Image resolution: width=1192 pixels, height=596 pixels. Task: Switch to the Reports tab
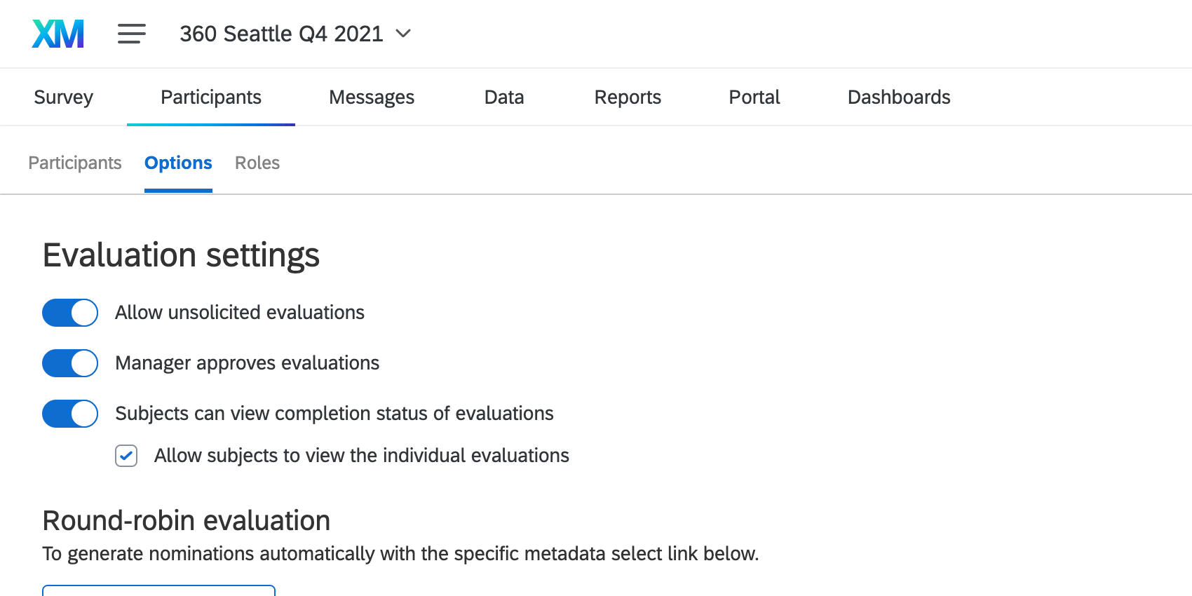click(628, 97)
